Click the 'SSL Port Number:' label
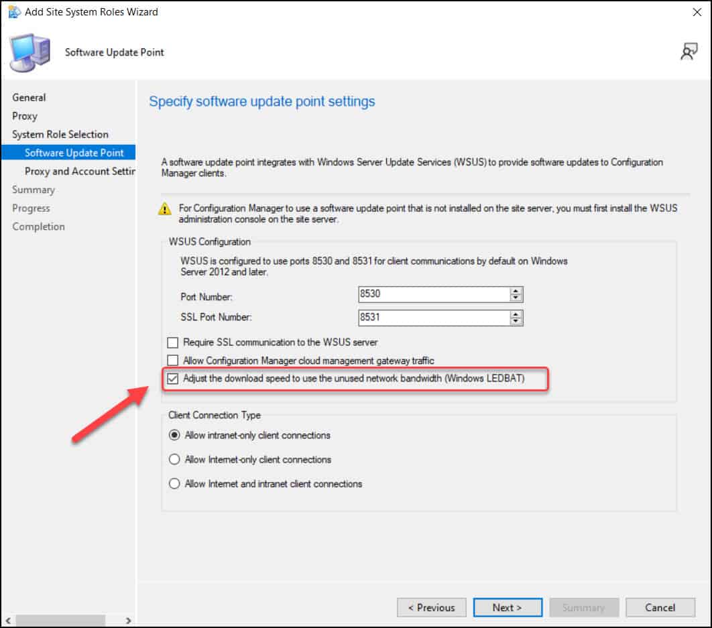This screenshot has height=628, width=712. [x=216, y=317]
